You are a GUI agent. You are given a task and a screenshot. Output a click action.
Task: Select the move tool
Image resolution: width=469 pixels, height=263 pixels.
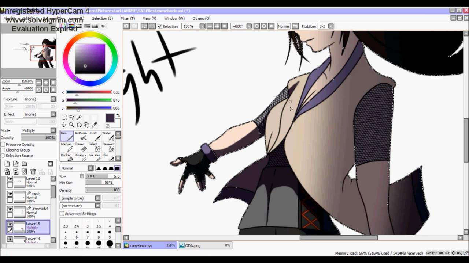[64, 125]
